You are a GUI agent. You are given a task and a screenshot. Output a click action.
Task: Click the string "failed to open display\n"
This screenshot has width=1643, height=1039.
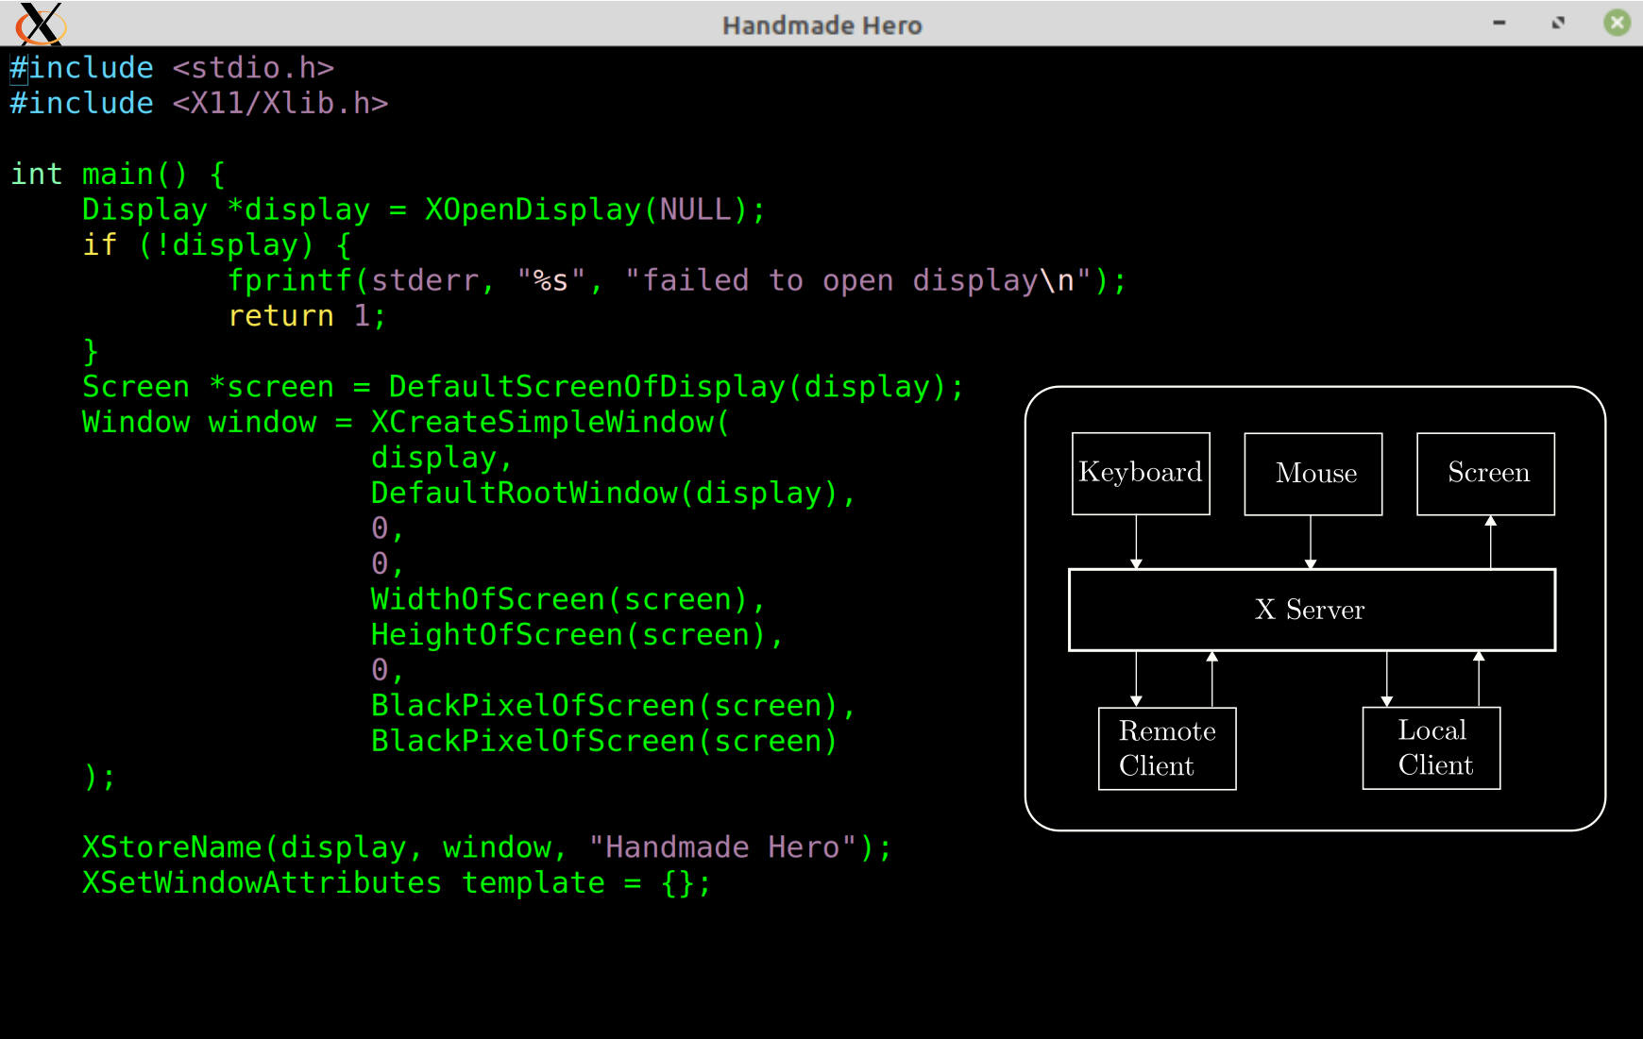[x=858, y=281]
